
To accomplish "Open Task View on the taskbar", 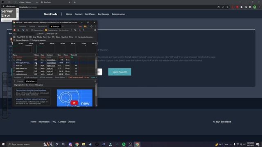I will 63,144.
